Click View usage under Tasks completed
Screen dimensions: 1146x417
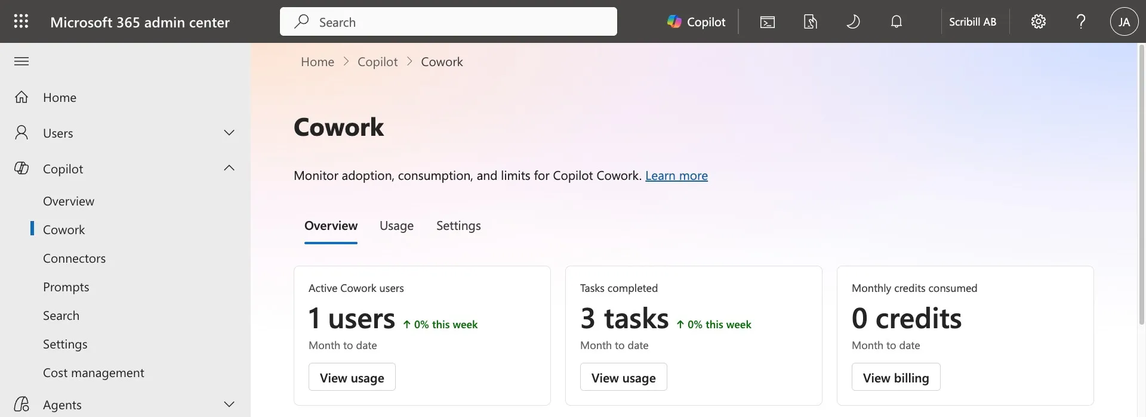(x=624, y=377)
